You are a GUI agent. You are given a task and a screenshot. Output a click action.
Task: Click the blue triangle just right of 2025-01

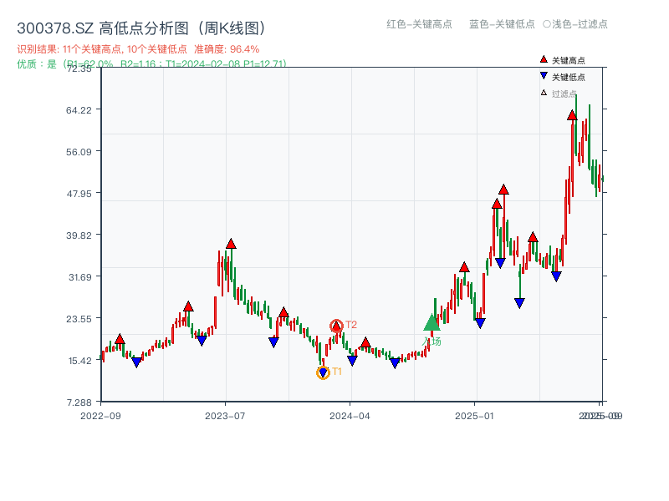coord(480,323)
